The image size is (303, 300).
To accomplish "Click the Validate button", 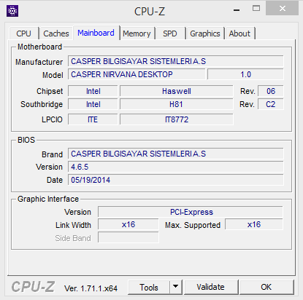I will coord(211,287).
